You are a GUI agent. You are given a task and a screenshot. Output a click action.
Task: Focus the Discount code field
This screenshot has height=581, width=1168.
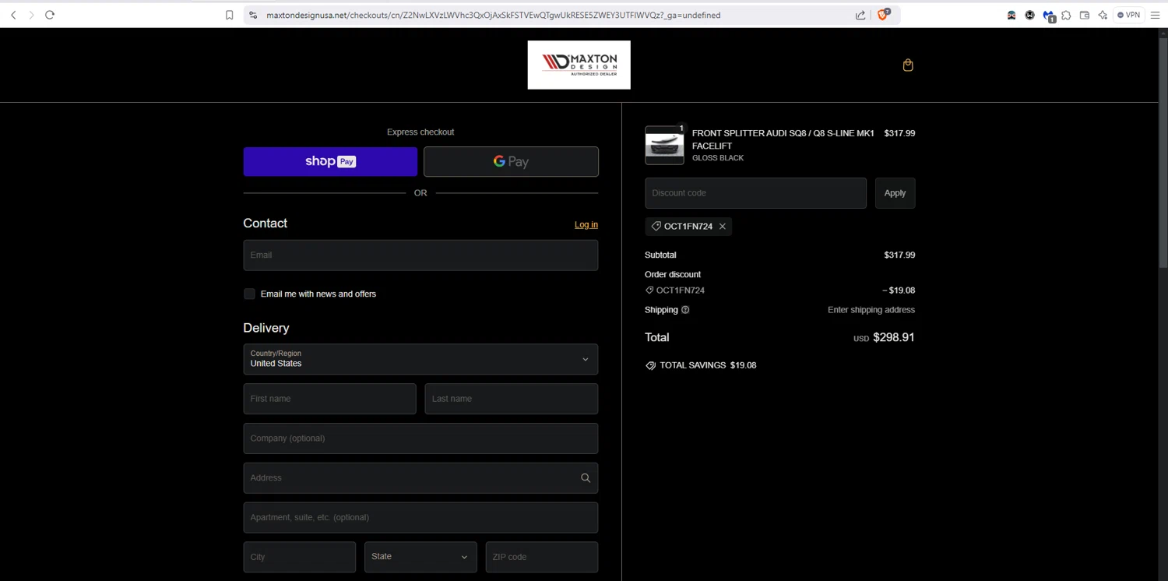(755, 193)
